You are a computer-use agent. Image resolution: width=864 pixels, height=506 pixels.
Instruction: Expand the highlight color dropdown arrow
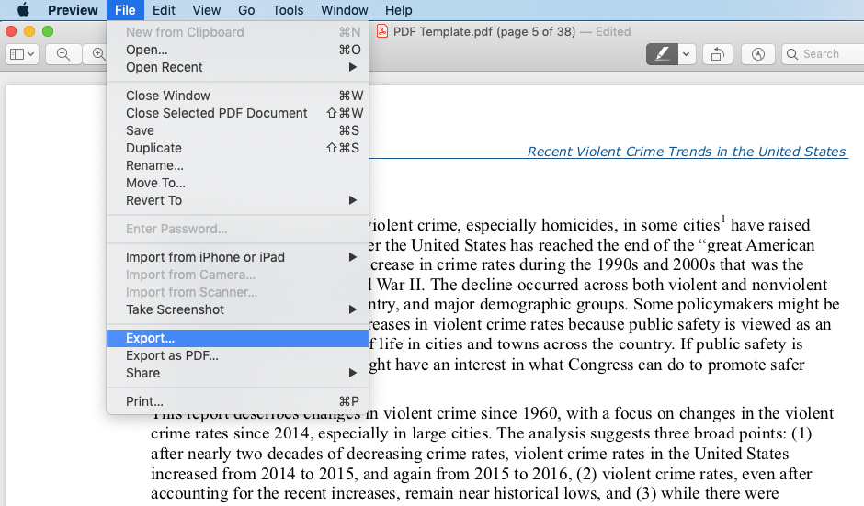[x=687, y=54]
